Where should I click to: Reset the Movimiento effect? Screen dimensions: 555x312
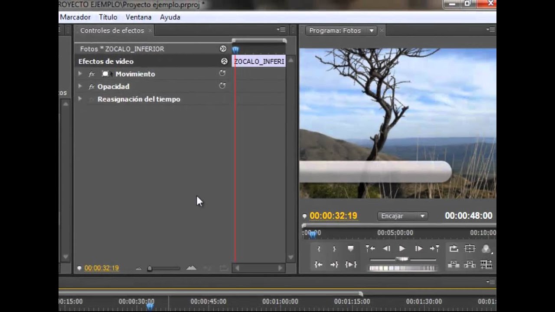(222, 74)
